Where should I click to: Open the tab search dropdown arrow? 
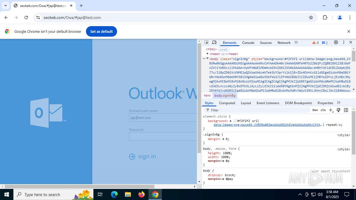pos(6,6)
